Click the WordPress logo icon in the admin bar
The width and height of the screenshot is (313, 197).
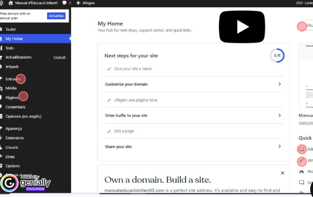pos(1,3)
